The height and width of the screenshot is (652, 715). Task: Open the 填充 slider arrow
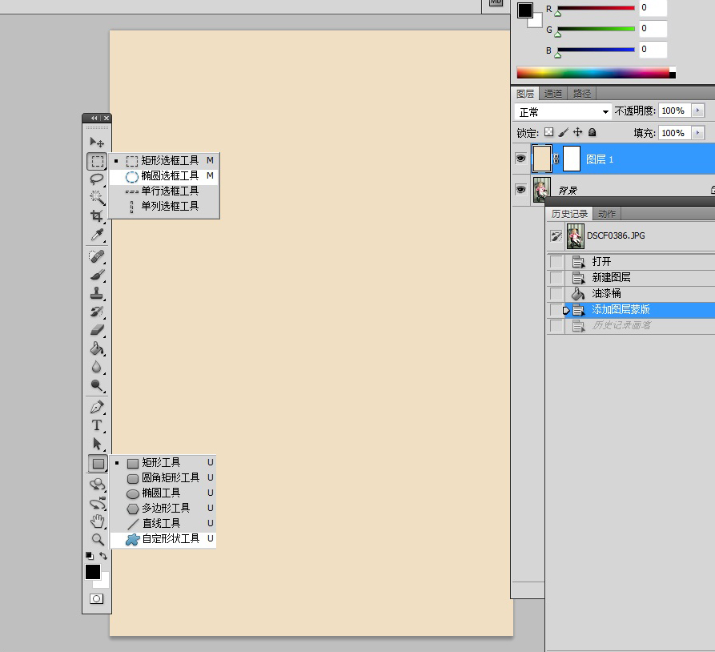[697, 133]
